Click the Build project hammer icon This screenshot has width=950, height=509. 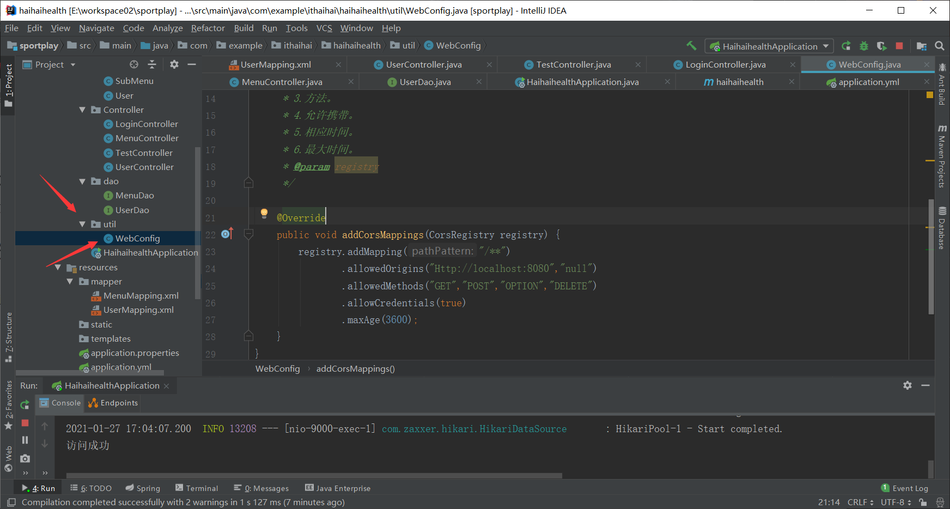pyautogui.click(x=691, y=46)
